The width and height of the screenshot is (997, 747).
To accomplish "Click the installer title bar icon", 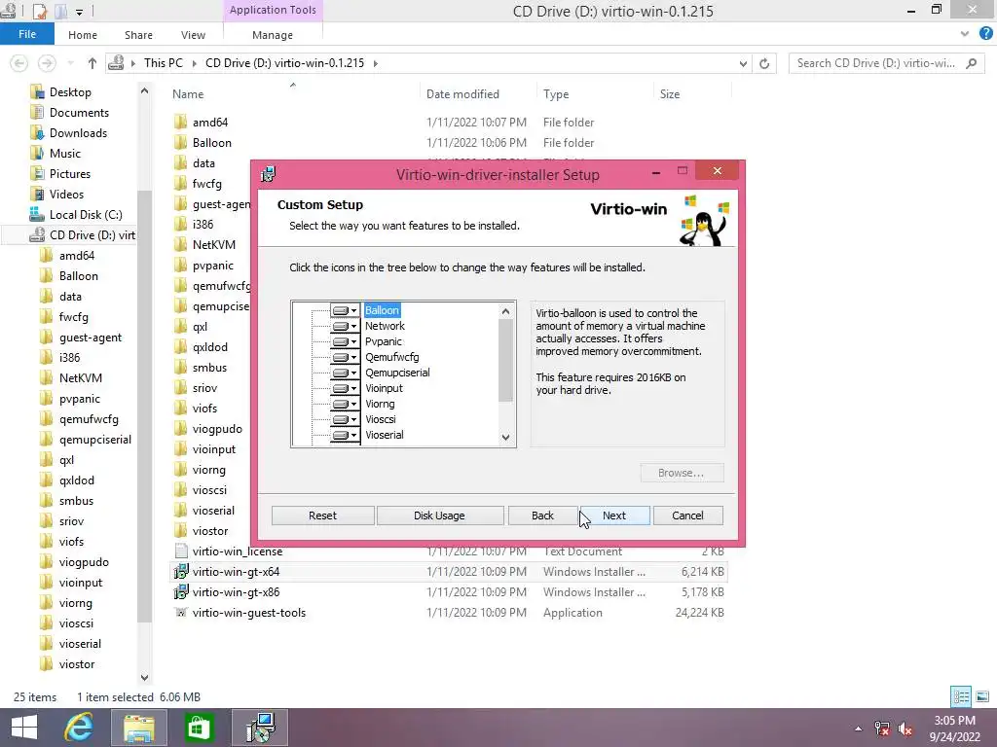I will pos(269,174).
